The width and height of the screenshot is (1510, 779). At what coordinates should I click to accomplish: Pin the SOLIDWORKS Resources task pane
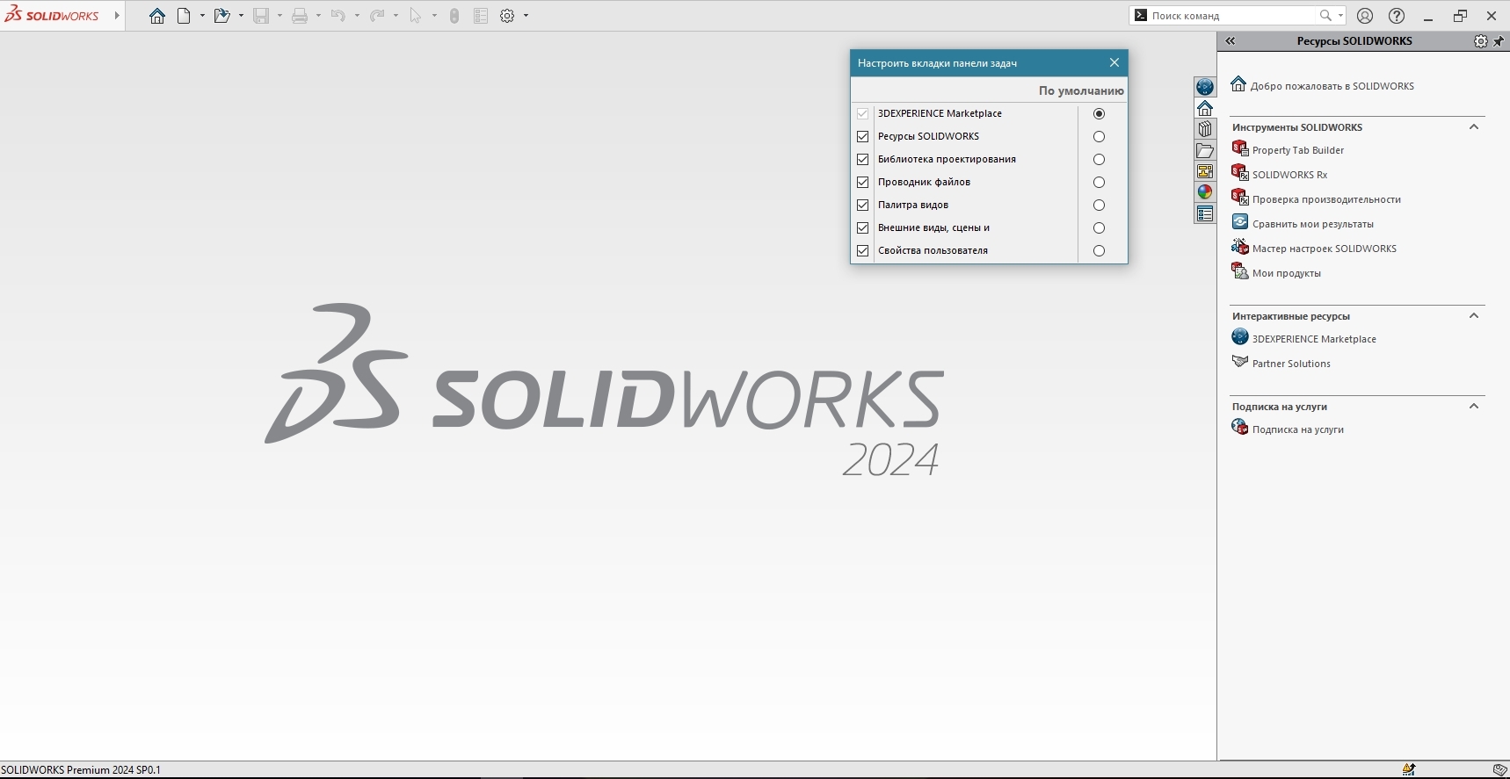(1499, 41)
